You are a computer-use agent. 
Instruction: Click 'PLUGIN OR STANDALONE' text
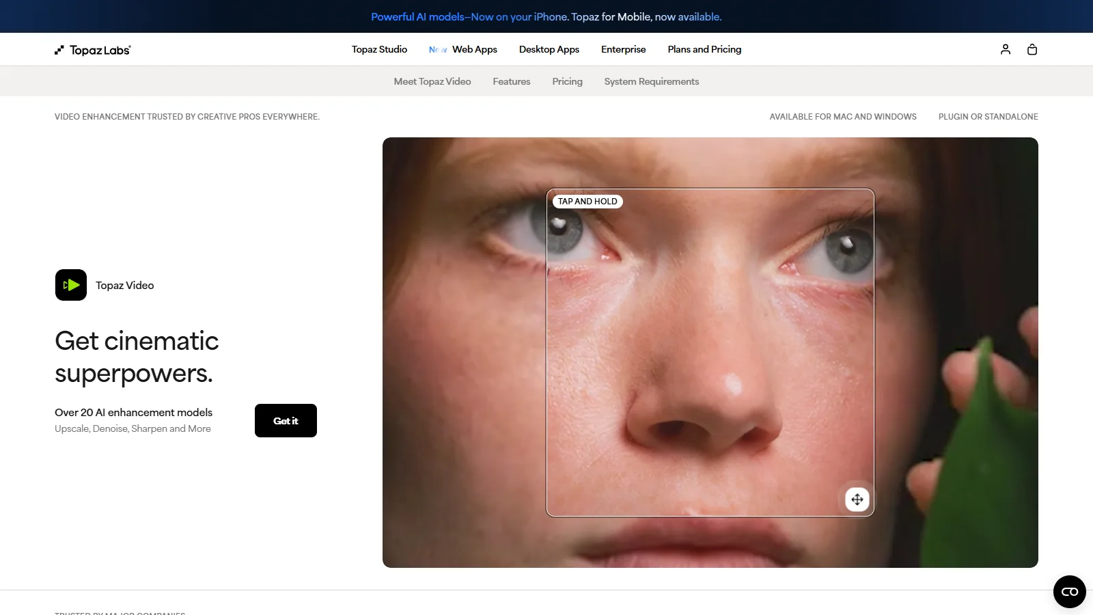pyautogui.click(x=988, y=117)
